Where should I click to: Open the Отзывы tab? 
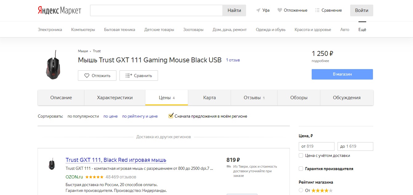tap(254, 98)
